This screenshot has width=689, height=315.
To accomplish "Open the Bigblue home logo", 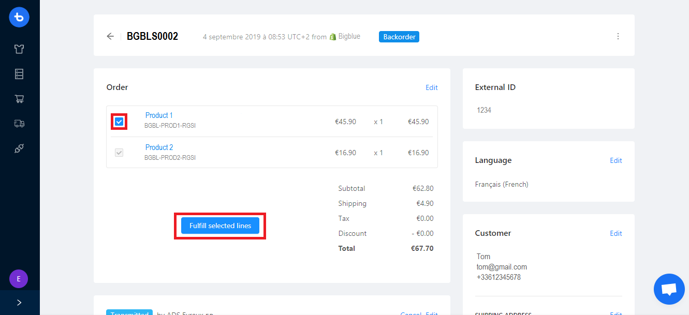I will (x=19, y=17).
